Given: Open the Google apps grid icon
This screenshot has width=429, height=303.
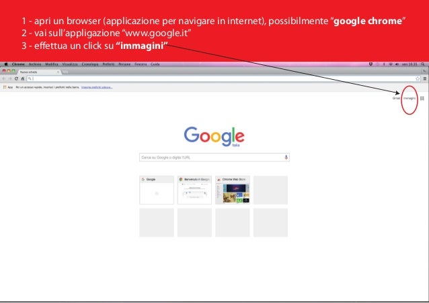Looking at the screenshot, I should [x=422, y=98].
